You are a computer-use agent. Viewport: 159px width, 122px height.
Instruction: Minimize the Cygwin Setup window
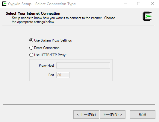125,4
